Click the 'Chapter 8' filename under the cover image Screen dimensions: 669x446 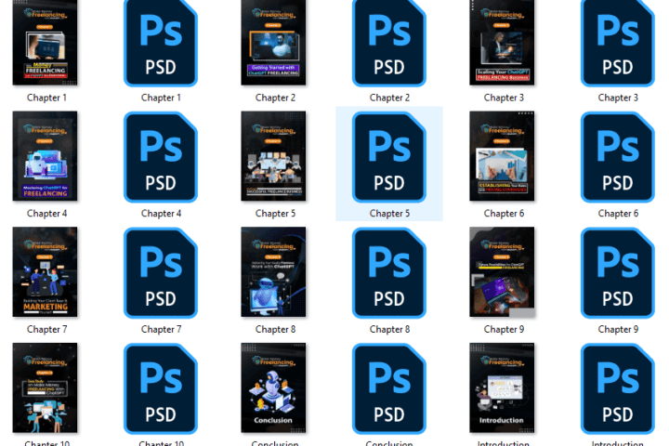click(x=275, y=330)
